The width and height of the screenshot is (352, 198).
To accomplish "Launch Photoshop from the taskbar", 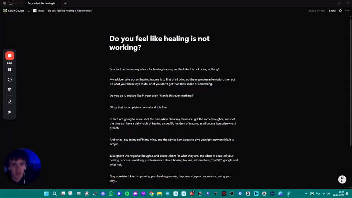I will [272, 194].
